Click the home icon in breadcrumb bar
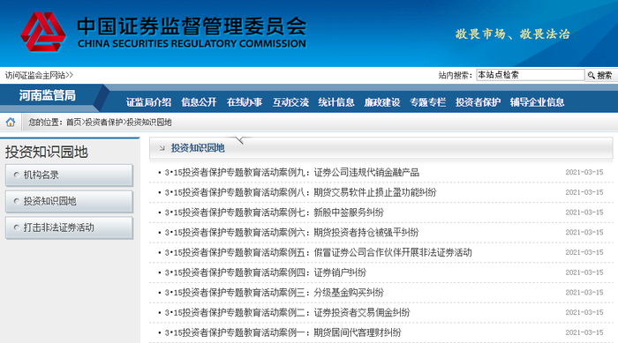 point(11,122)
